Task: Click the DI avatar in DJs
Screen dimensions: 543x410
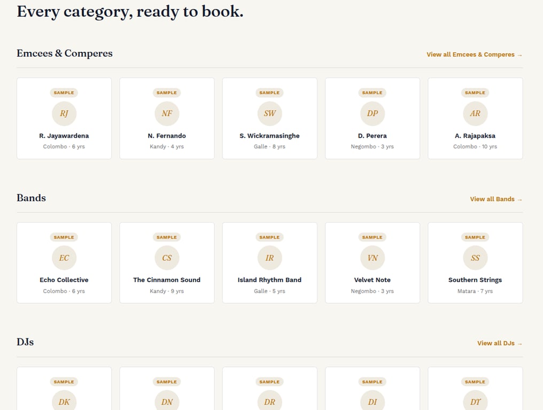Action: point(373,400)
